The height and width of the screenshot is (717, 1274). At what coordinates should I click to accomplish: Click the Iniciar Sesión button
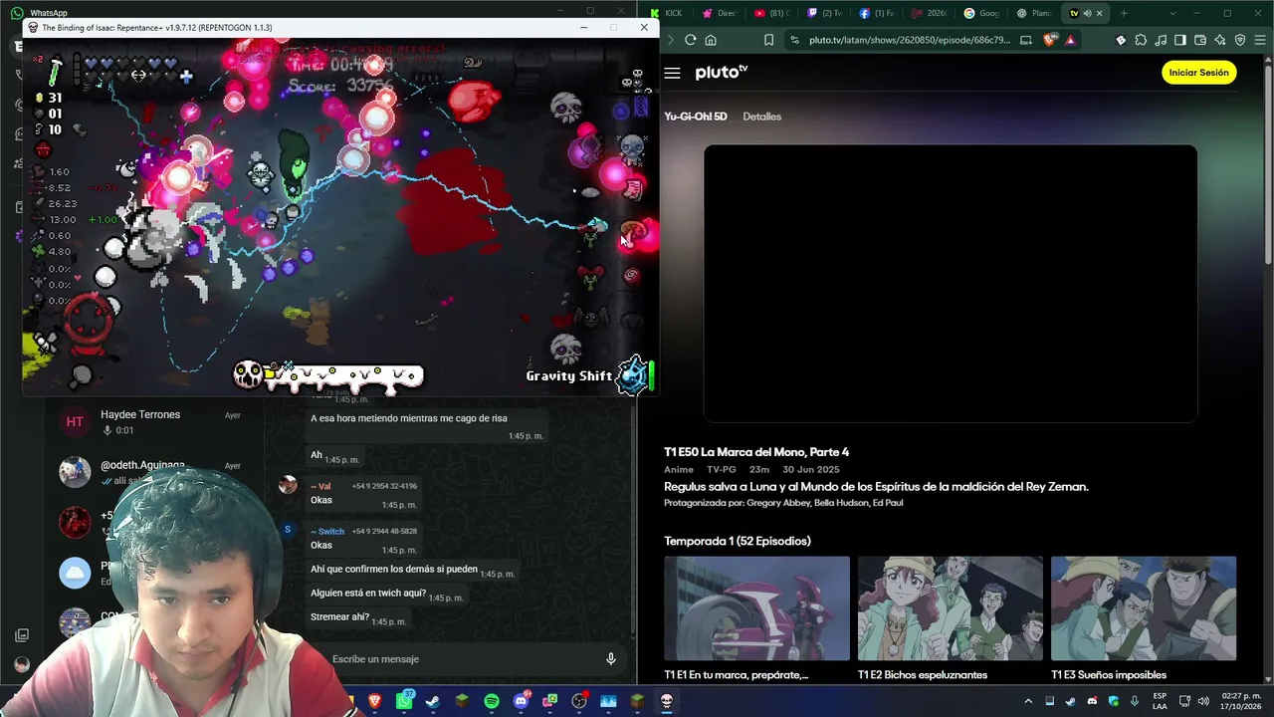point(1198,73)
